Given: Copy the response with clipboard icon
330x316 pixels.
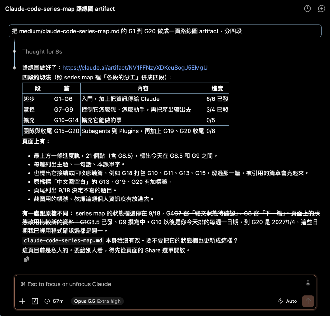Looking at the screenshot, I should pos(26,259).
